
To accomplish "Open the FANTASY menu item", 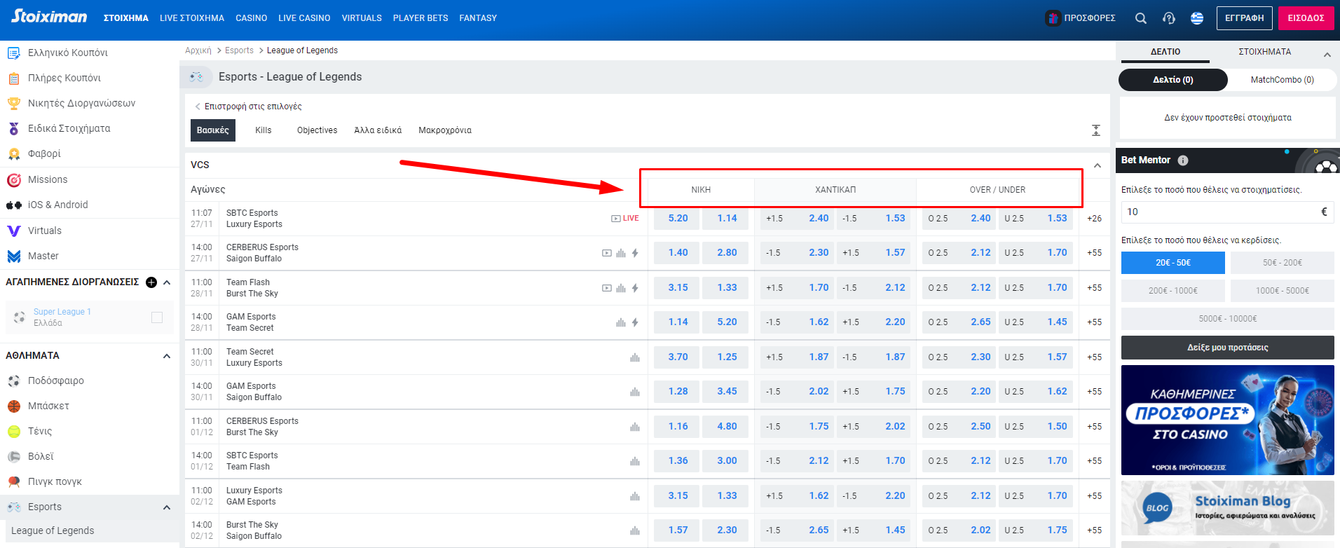I will click(x=478, y=18).
